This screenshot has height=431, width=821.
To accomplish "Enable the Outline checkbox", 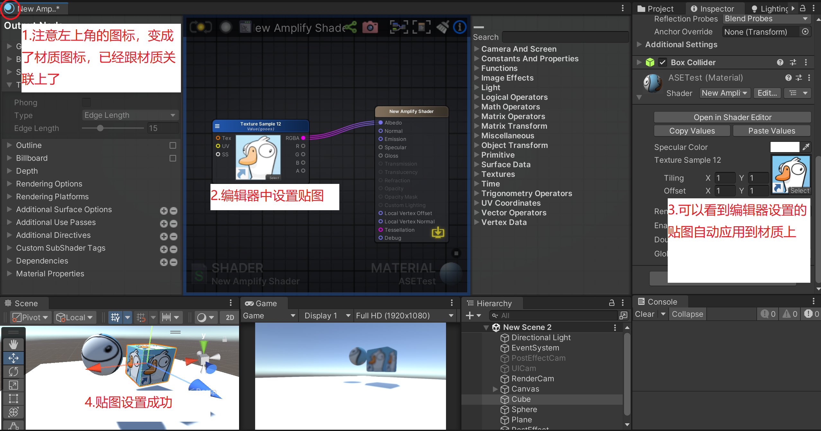I will pyautogui.click(x=173, y=145).
